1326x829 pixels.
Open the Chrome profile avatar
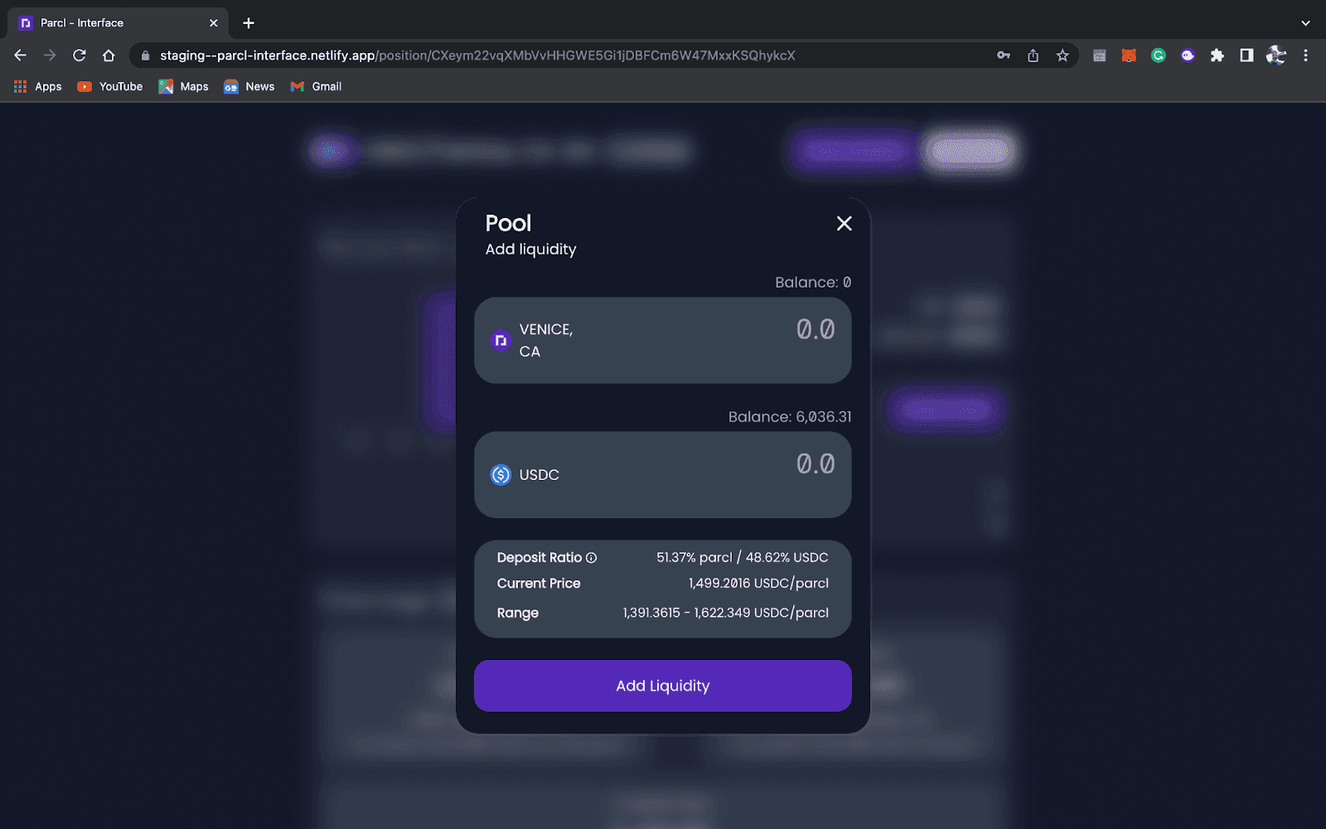(x=1276, y=56)
